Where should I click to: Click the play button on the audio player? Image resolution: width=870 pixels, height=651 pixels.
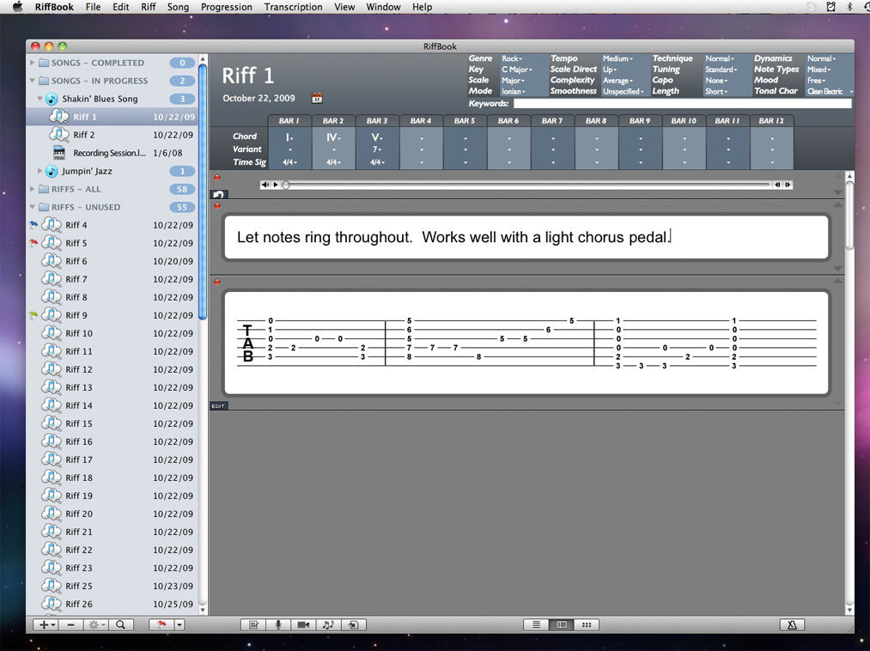coord(276,185)
